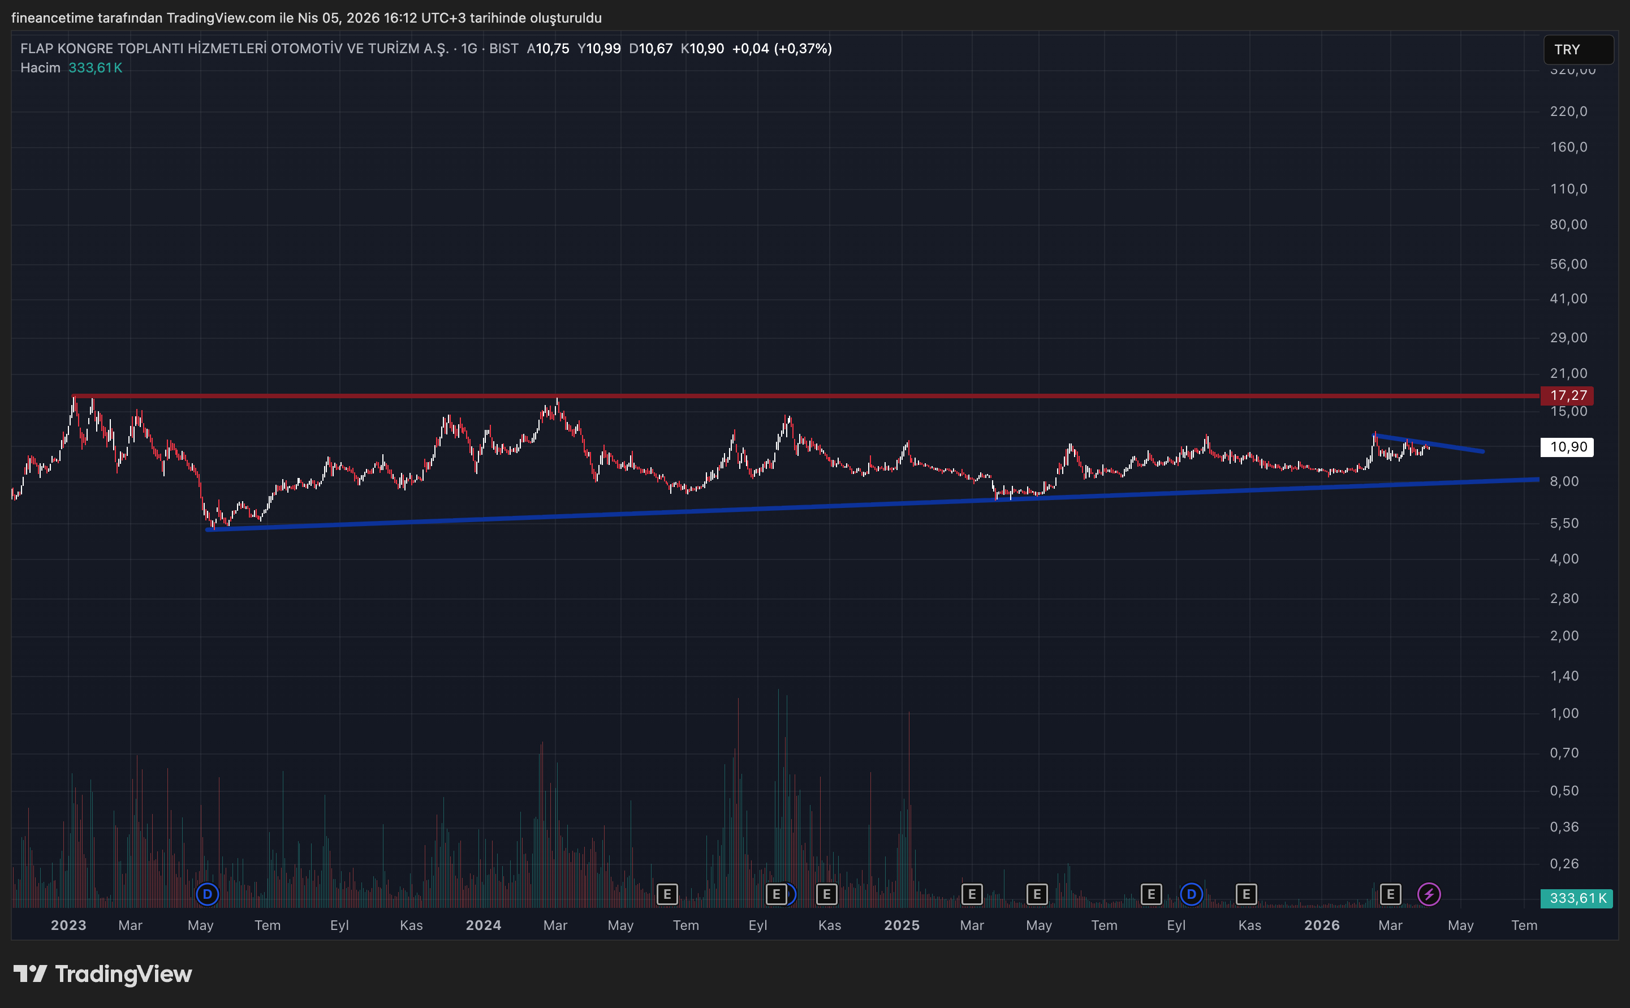Click the earnings marker above Mar 2025
Image resolution: width=1630 pixels, height=1008 pixels.
pyautogui.click(x=972, y=894)
